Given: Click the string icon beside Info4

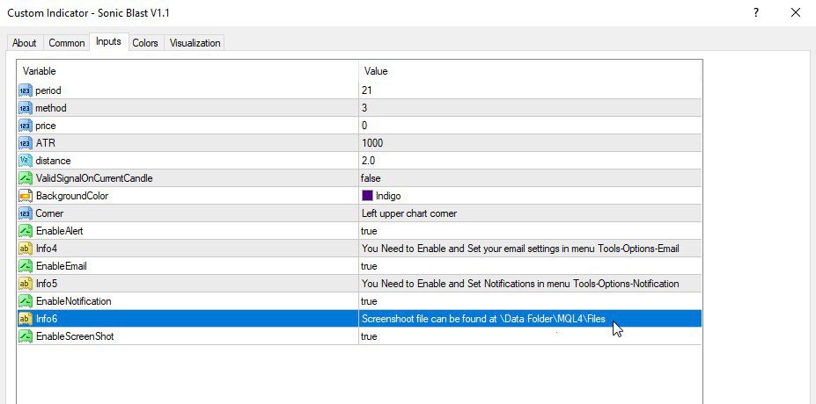Looking at the screenshot, I should 25,249.
